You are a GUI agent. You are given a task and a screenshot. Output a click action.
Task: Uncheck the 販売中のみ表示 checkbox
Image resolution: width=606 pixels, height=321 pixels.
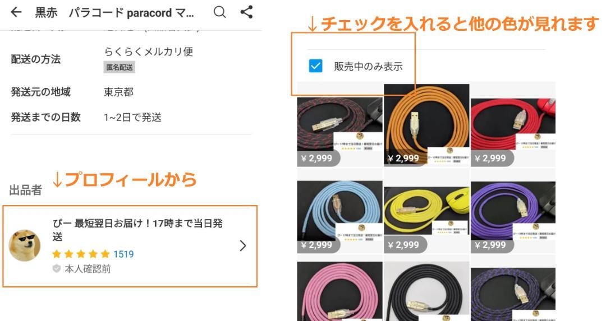click(x=315, y=66)
